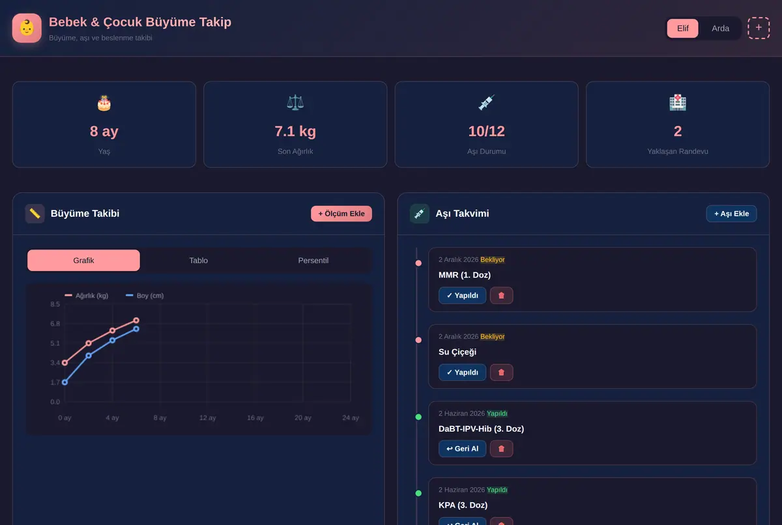Undo DaBT-IPV-Hib with Geri Al button

click(x=463, y=449)
